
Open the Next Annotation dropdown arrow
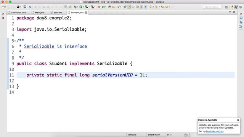153,7
